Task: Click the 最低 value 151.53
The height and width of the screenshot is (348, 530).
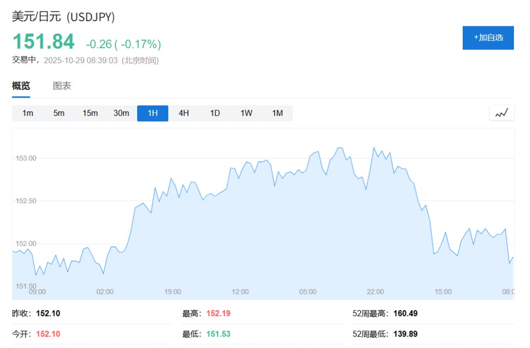Action: coord(218,334)
